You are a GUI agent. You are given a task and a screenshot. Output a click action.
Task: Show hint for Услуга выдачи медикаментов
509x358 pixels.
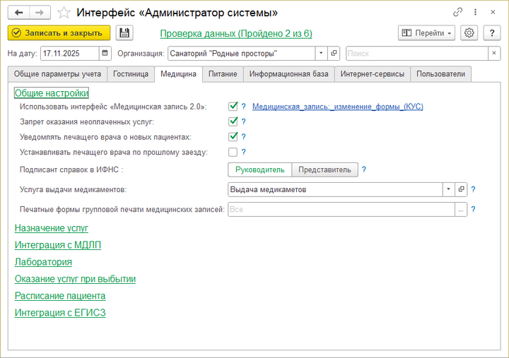473,189
